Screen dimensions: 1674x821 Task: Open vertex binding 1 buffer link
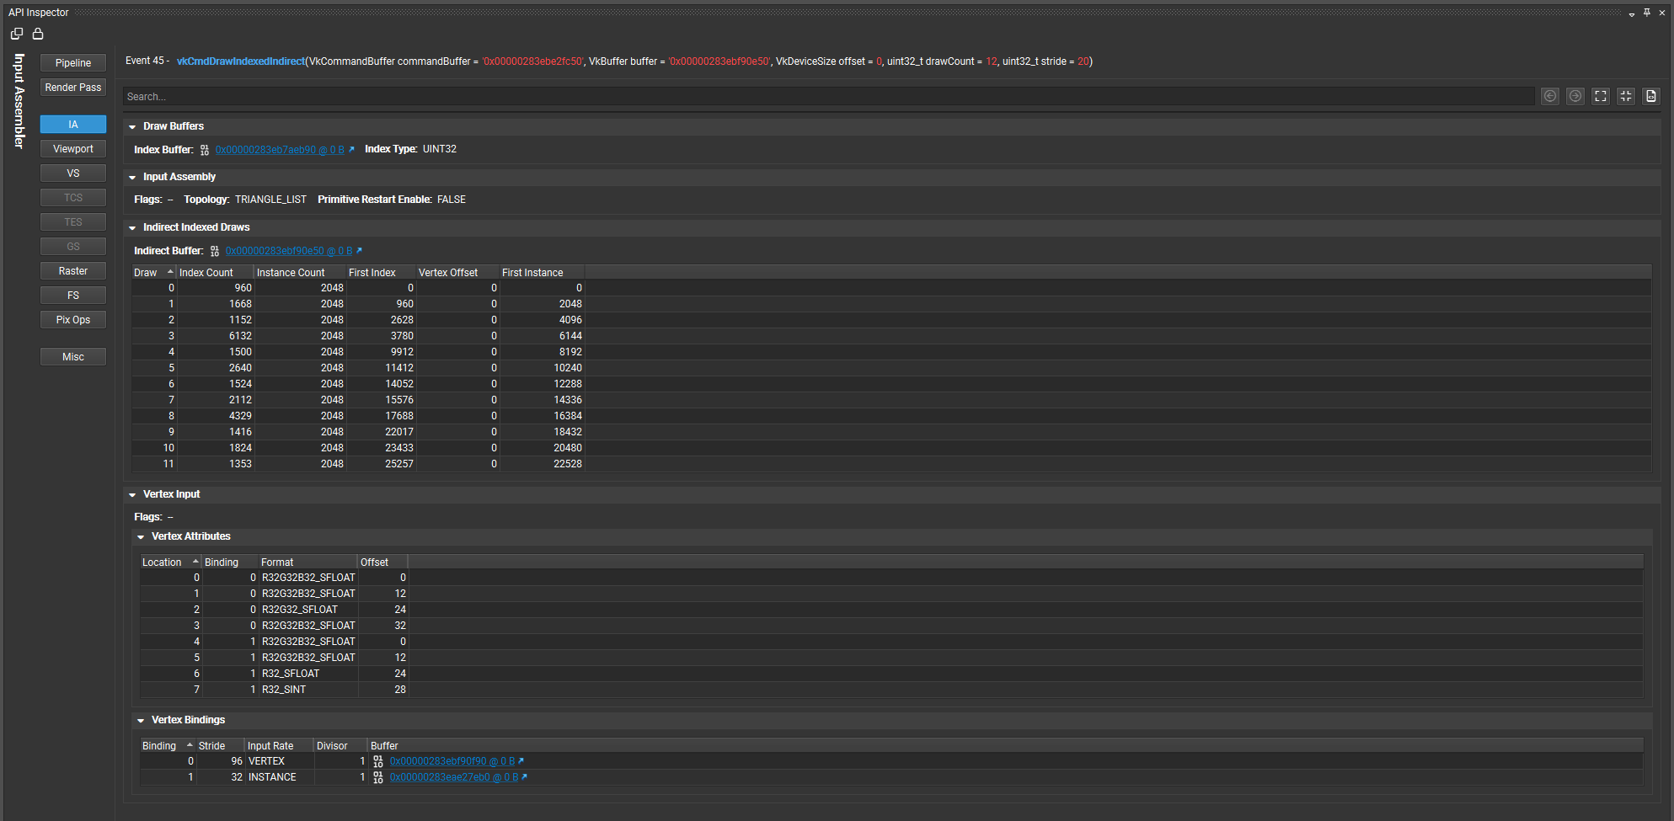pyautogui.click(x=453, y=777)
